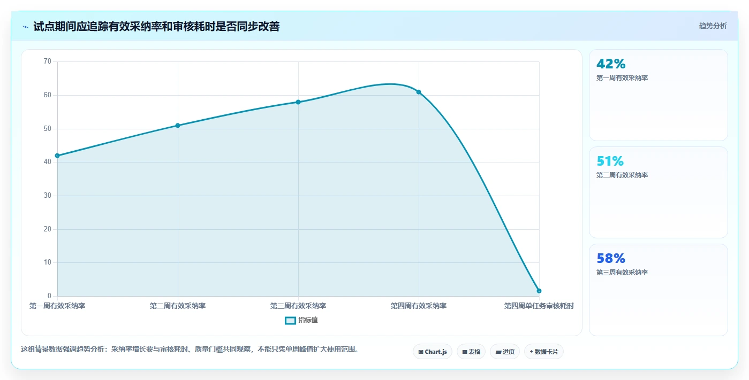Click the 第四周单任务审核耗时 axis label
The height and width of the screenshot is (380, 749).
[539, 306]
